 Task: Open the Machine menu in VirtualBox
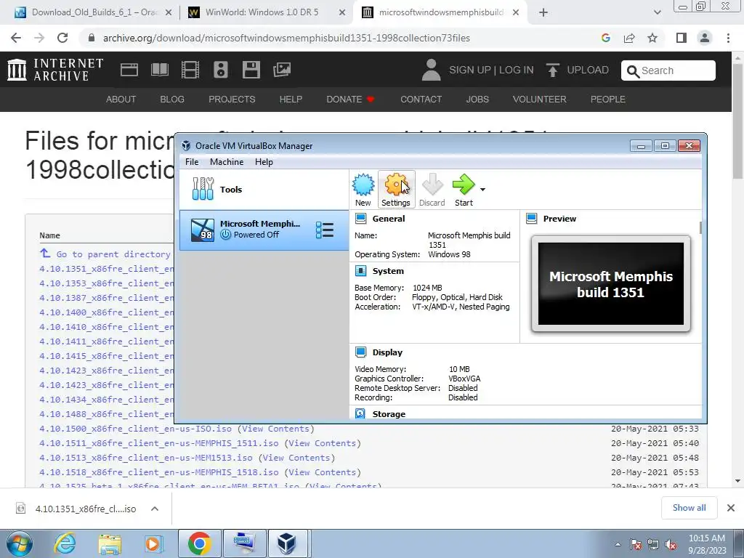pos(227,162)
